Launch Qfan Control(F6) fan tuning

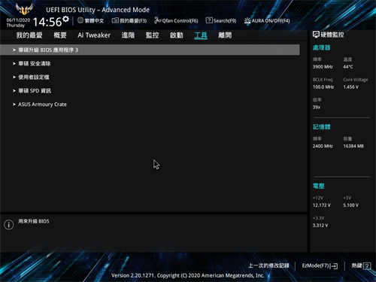176,20
